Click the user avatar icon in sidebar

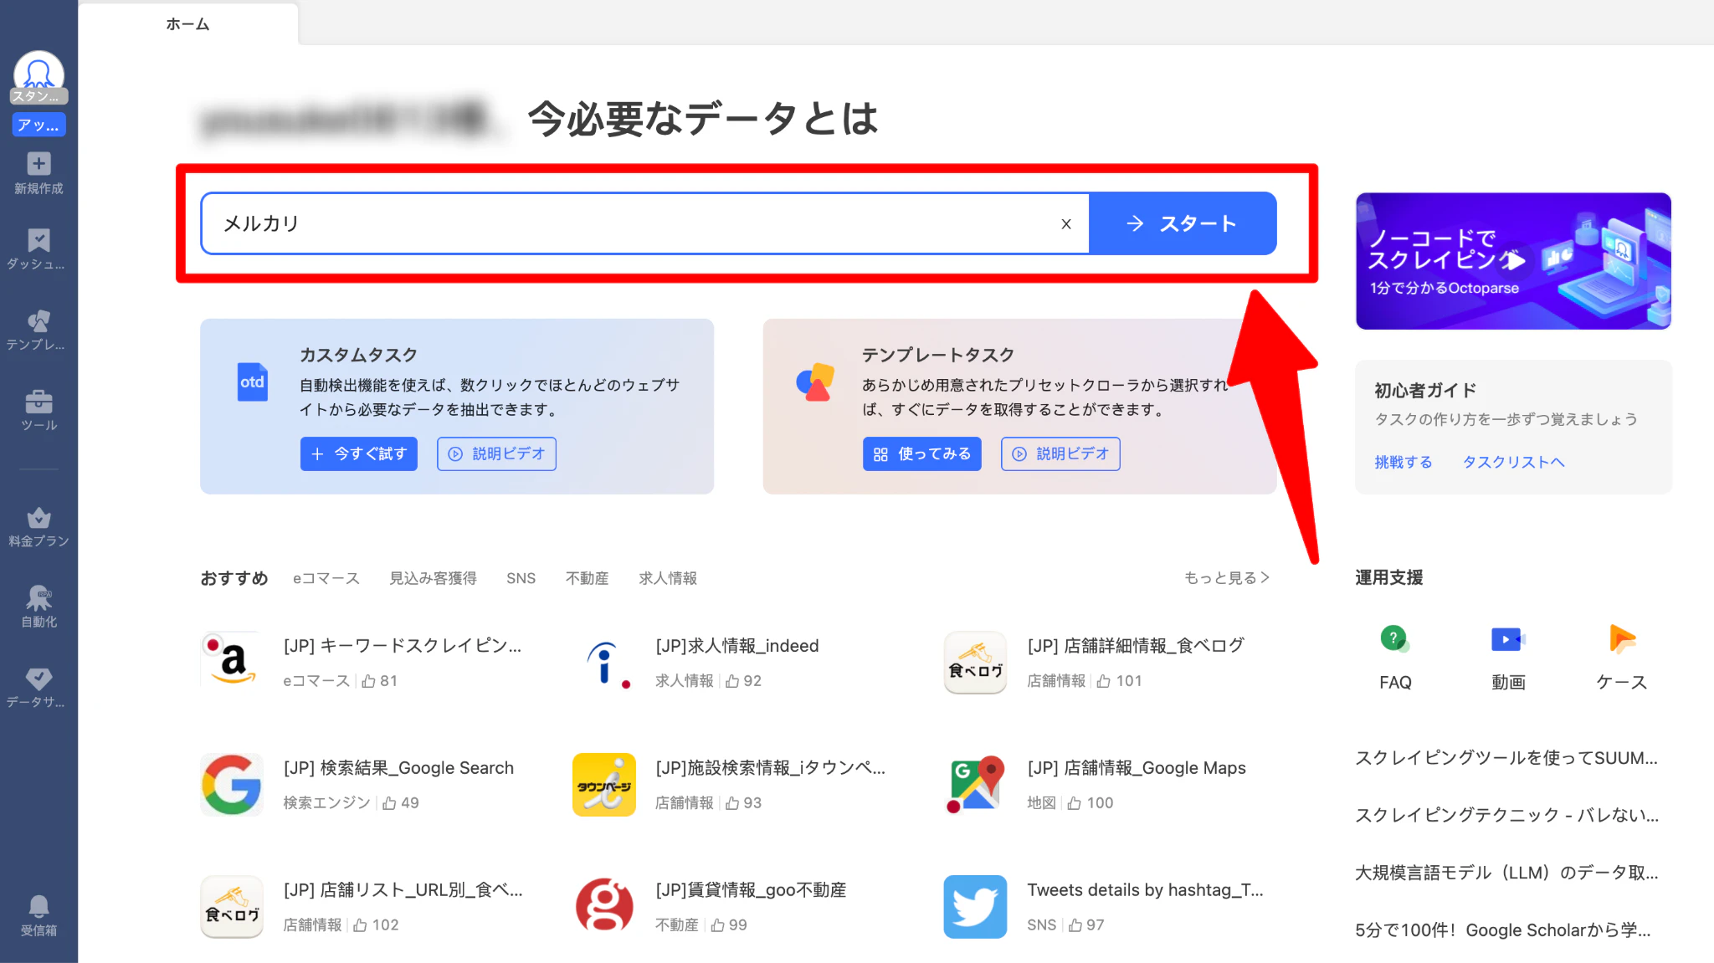tap(38, 74)
